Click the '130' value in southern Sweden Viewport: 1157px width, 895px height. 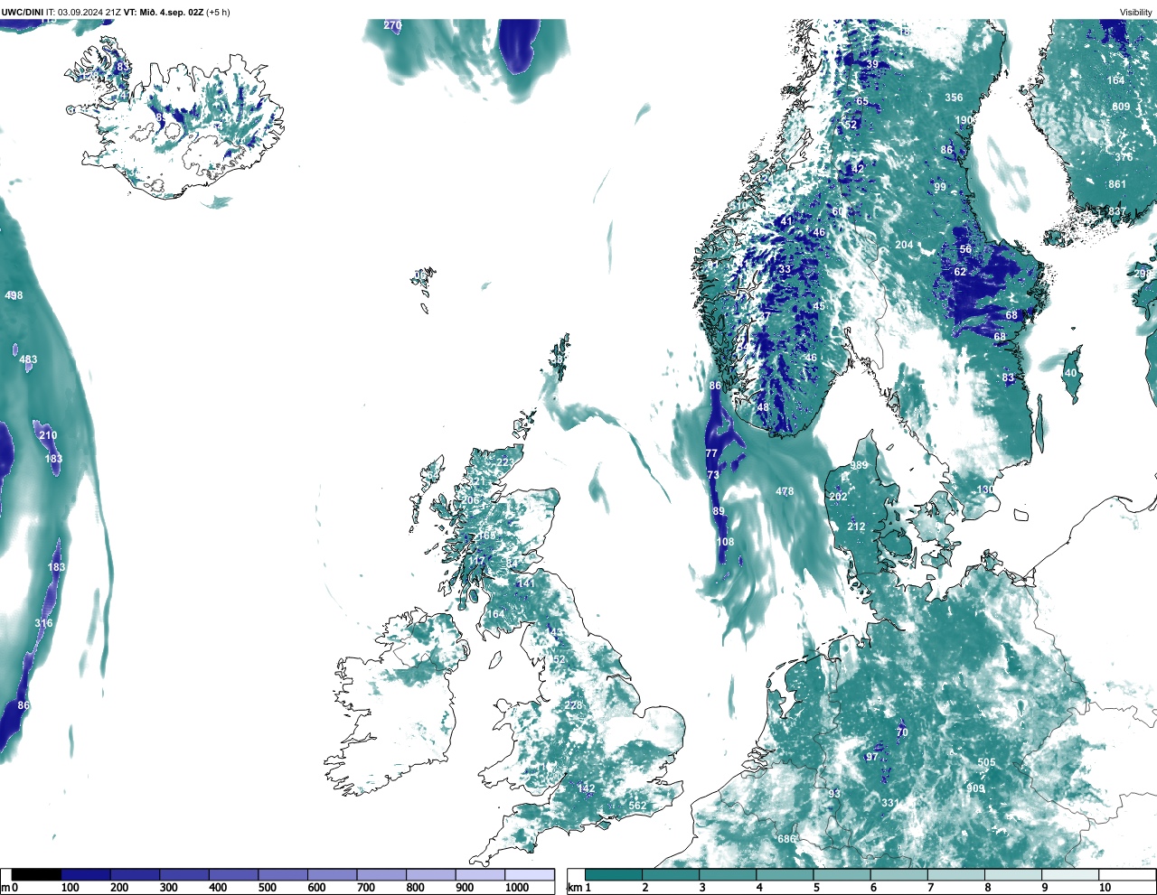[x=985, y=489]
